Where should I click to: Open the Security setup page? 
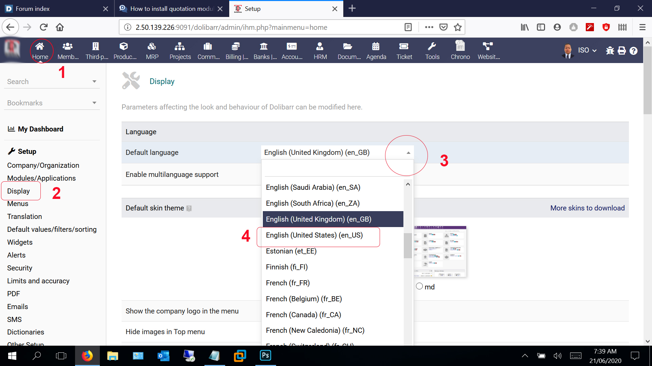pyautogui.click(x=20, y=268)
